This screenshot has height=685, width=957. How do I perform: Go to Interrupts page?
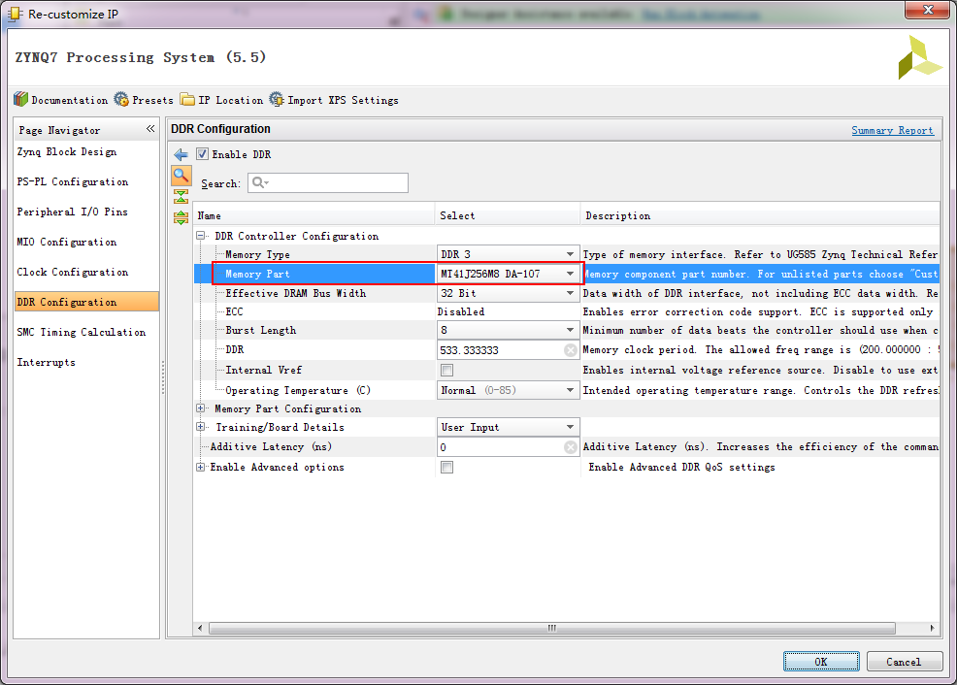coord(47,362)
